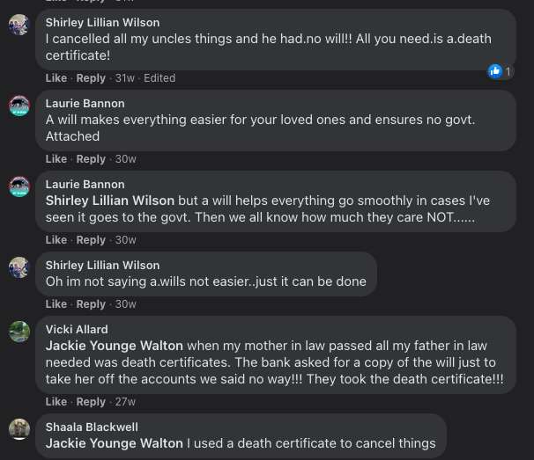This screenshot has height=460, width=534.
Task: Open tagged Shirley Lillian Wilson mention
Action: point(110,201)
